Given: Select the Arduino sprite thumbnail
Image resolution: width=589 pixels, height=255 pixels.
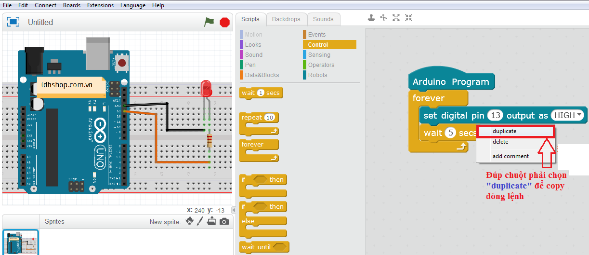Looking at the screenshot, I should point(21,242).
